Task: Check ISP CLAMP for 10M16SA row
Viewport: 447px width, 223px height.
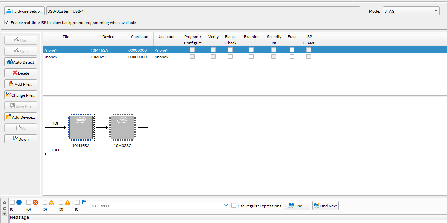Action: (x=309, y=50)
